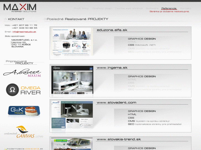201x150 pixels.
Task: Click the Stránka je dočasne nedostupná message
Action: [169, 12]
